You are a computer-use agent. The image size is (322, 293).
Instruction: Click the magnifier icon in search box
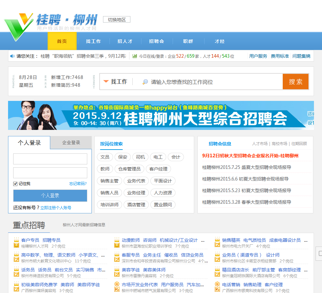(x=145, y=82)
